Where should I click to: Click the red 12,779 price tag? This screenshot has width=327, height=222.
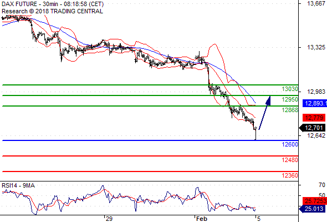314,118
